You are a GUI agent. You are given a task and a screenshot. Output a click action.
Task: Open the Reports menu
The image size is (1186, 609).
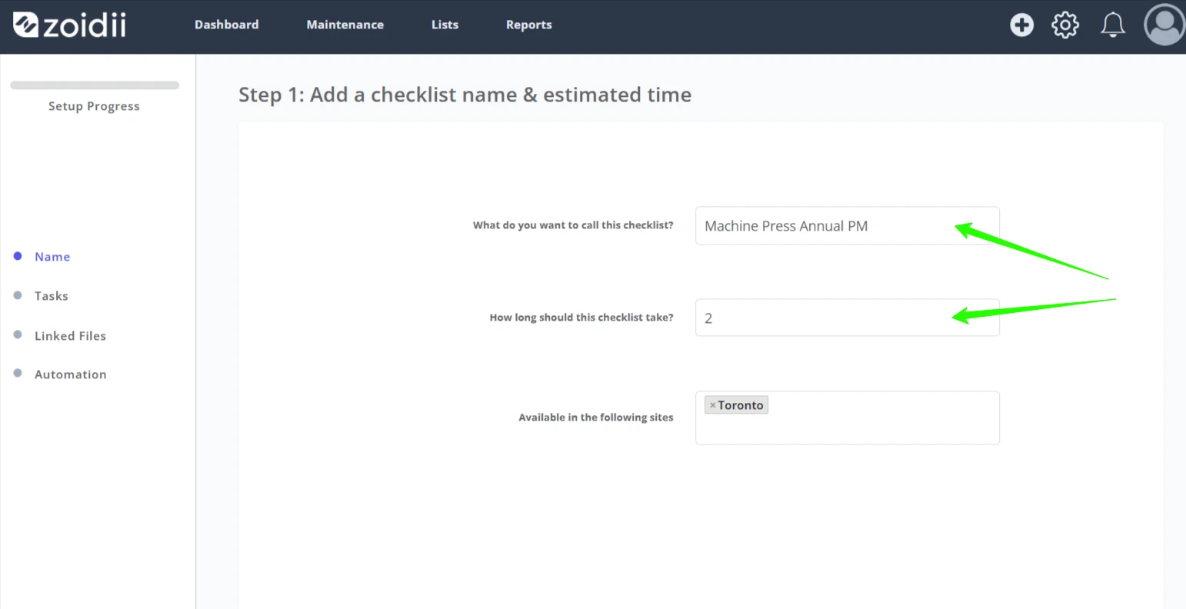click(x=529, y=25)
